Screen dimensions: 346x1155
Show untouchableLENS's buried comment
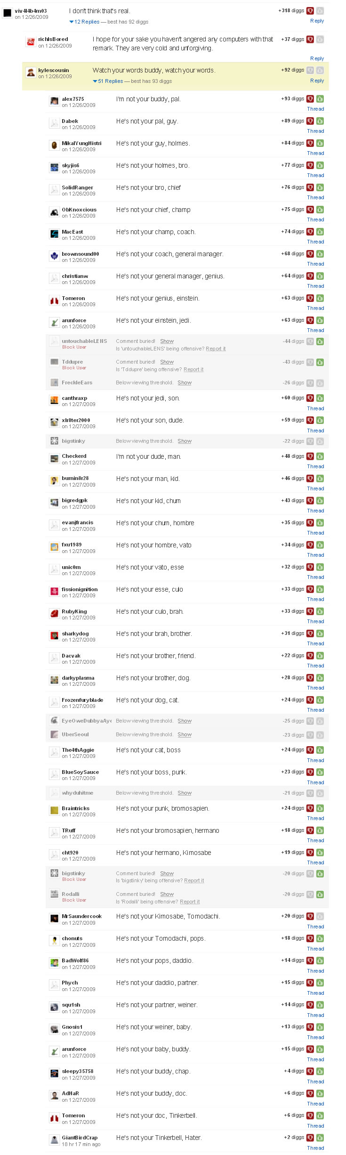(x=167, y=341)
